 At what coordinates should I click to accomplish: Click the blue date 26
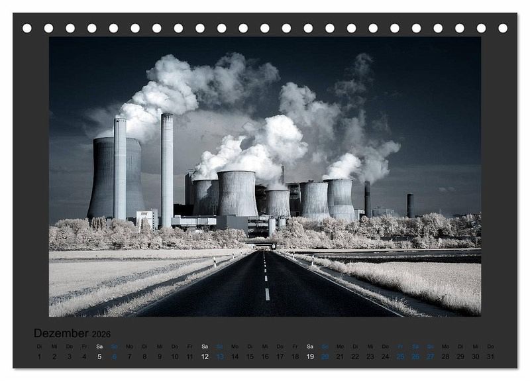pyautogui.click(x=415, y=356)
